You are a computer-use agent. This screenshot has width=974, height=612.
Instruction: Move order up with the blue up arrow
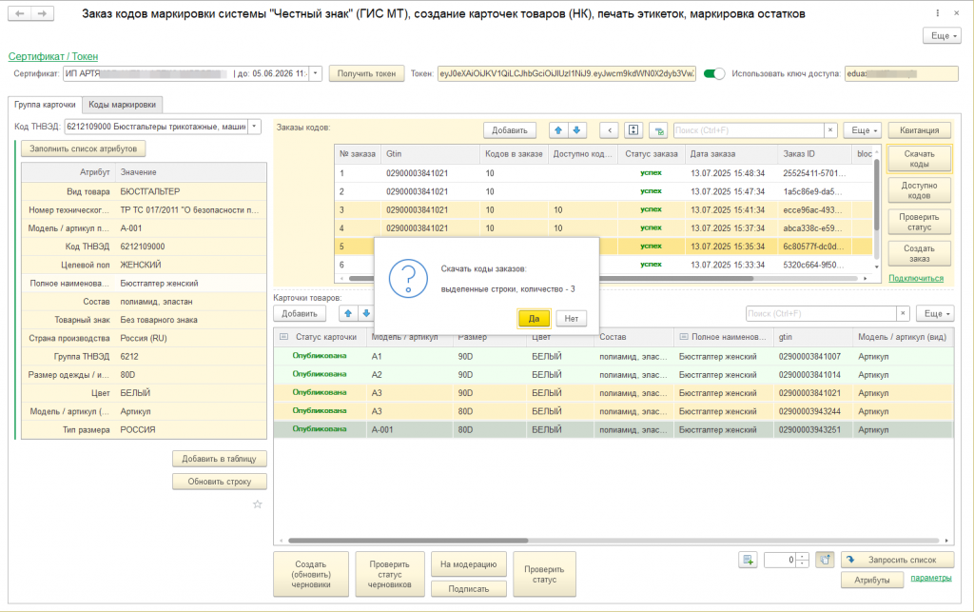tap(558, 130)
